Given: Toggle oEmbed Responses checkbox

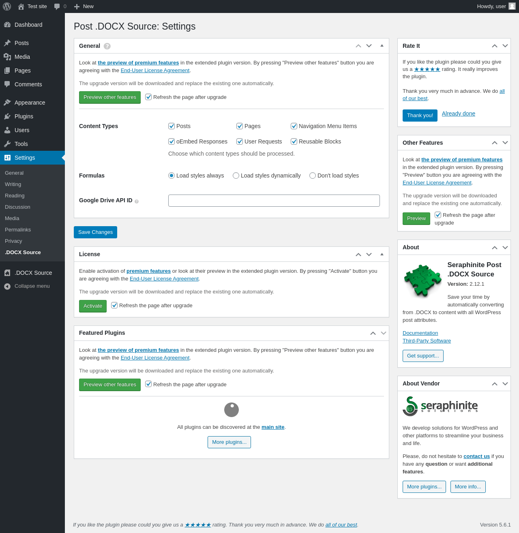Looking at the screenshot, I should pyautogui.click(x=172, y=141).
